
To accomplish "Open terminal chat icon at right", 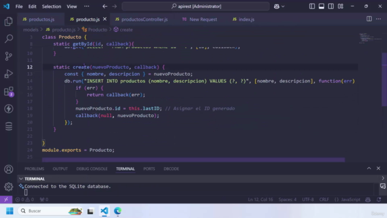I will (383, 186).
